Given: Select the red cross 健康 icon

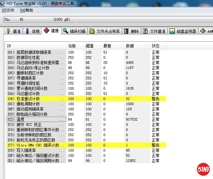Looking at the screenshot, I should [47, 31].
